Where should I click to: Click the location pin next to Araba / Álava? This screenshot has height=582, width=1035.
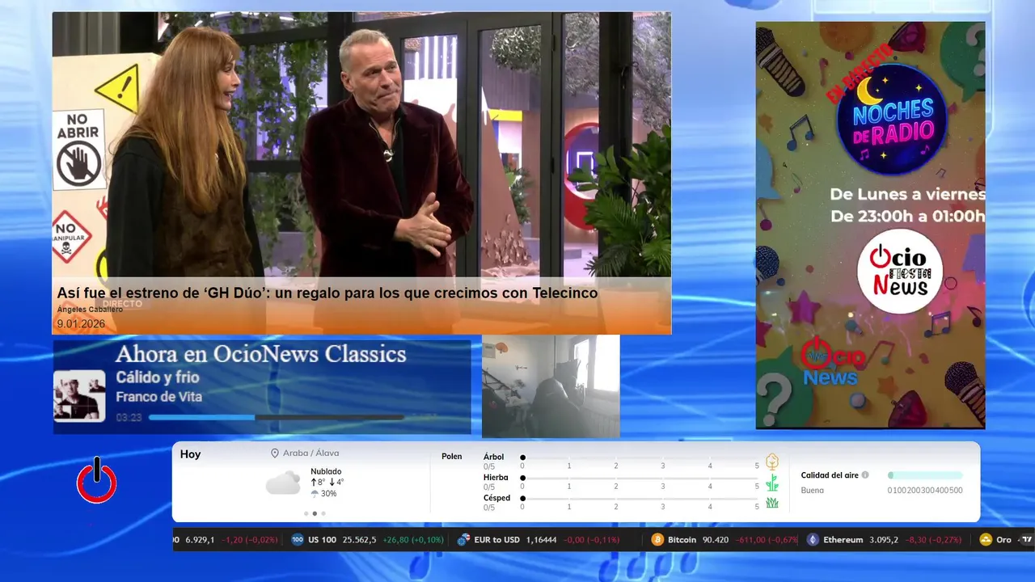(275, 453)
